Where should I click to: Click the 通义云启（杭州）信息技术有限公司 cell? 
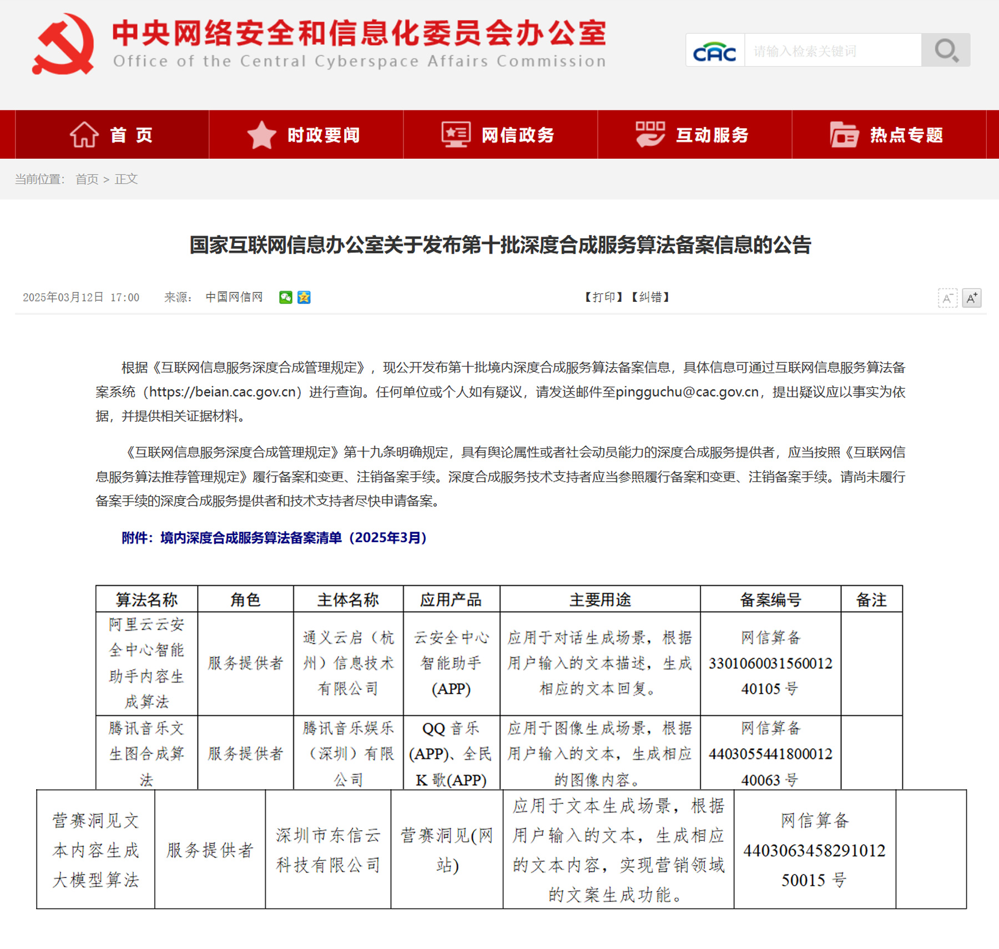pos(348,663)
